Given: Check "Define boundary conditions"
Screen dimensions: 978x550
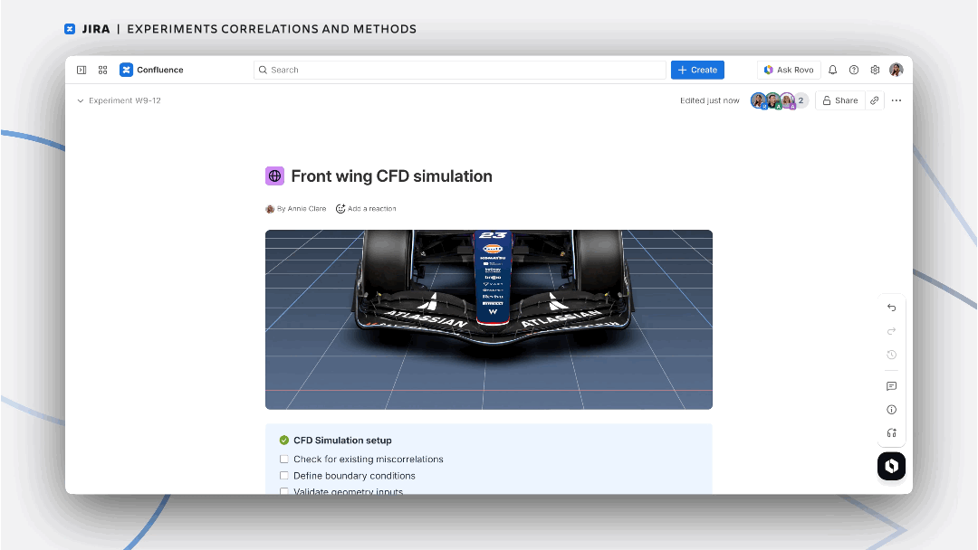Looking at the screenshot, I should pos(283,475).
